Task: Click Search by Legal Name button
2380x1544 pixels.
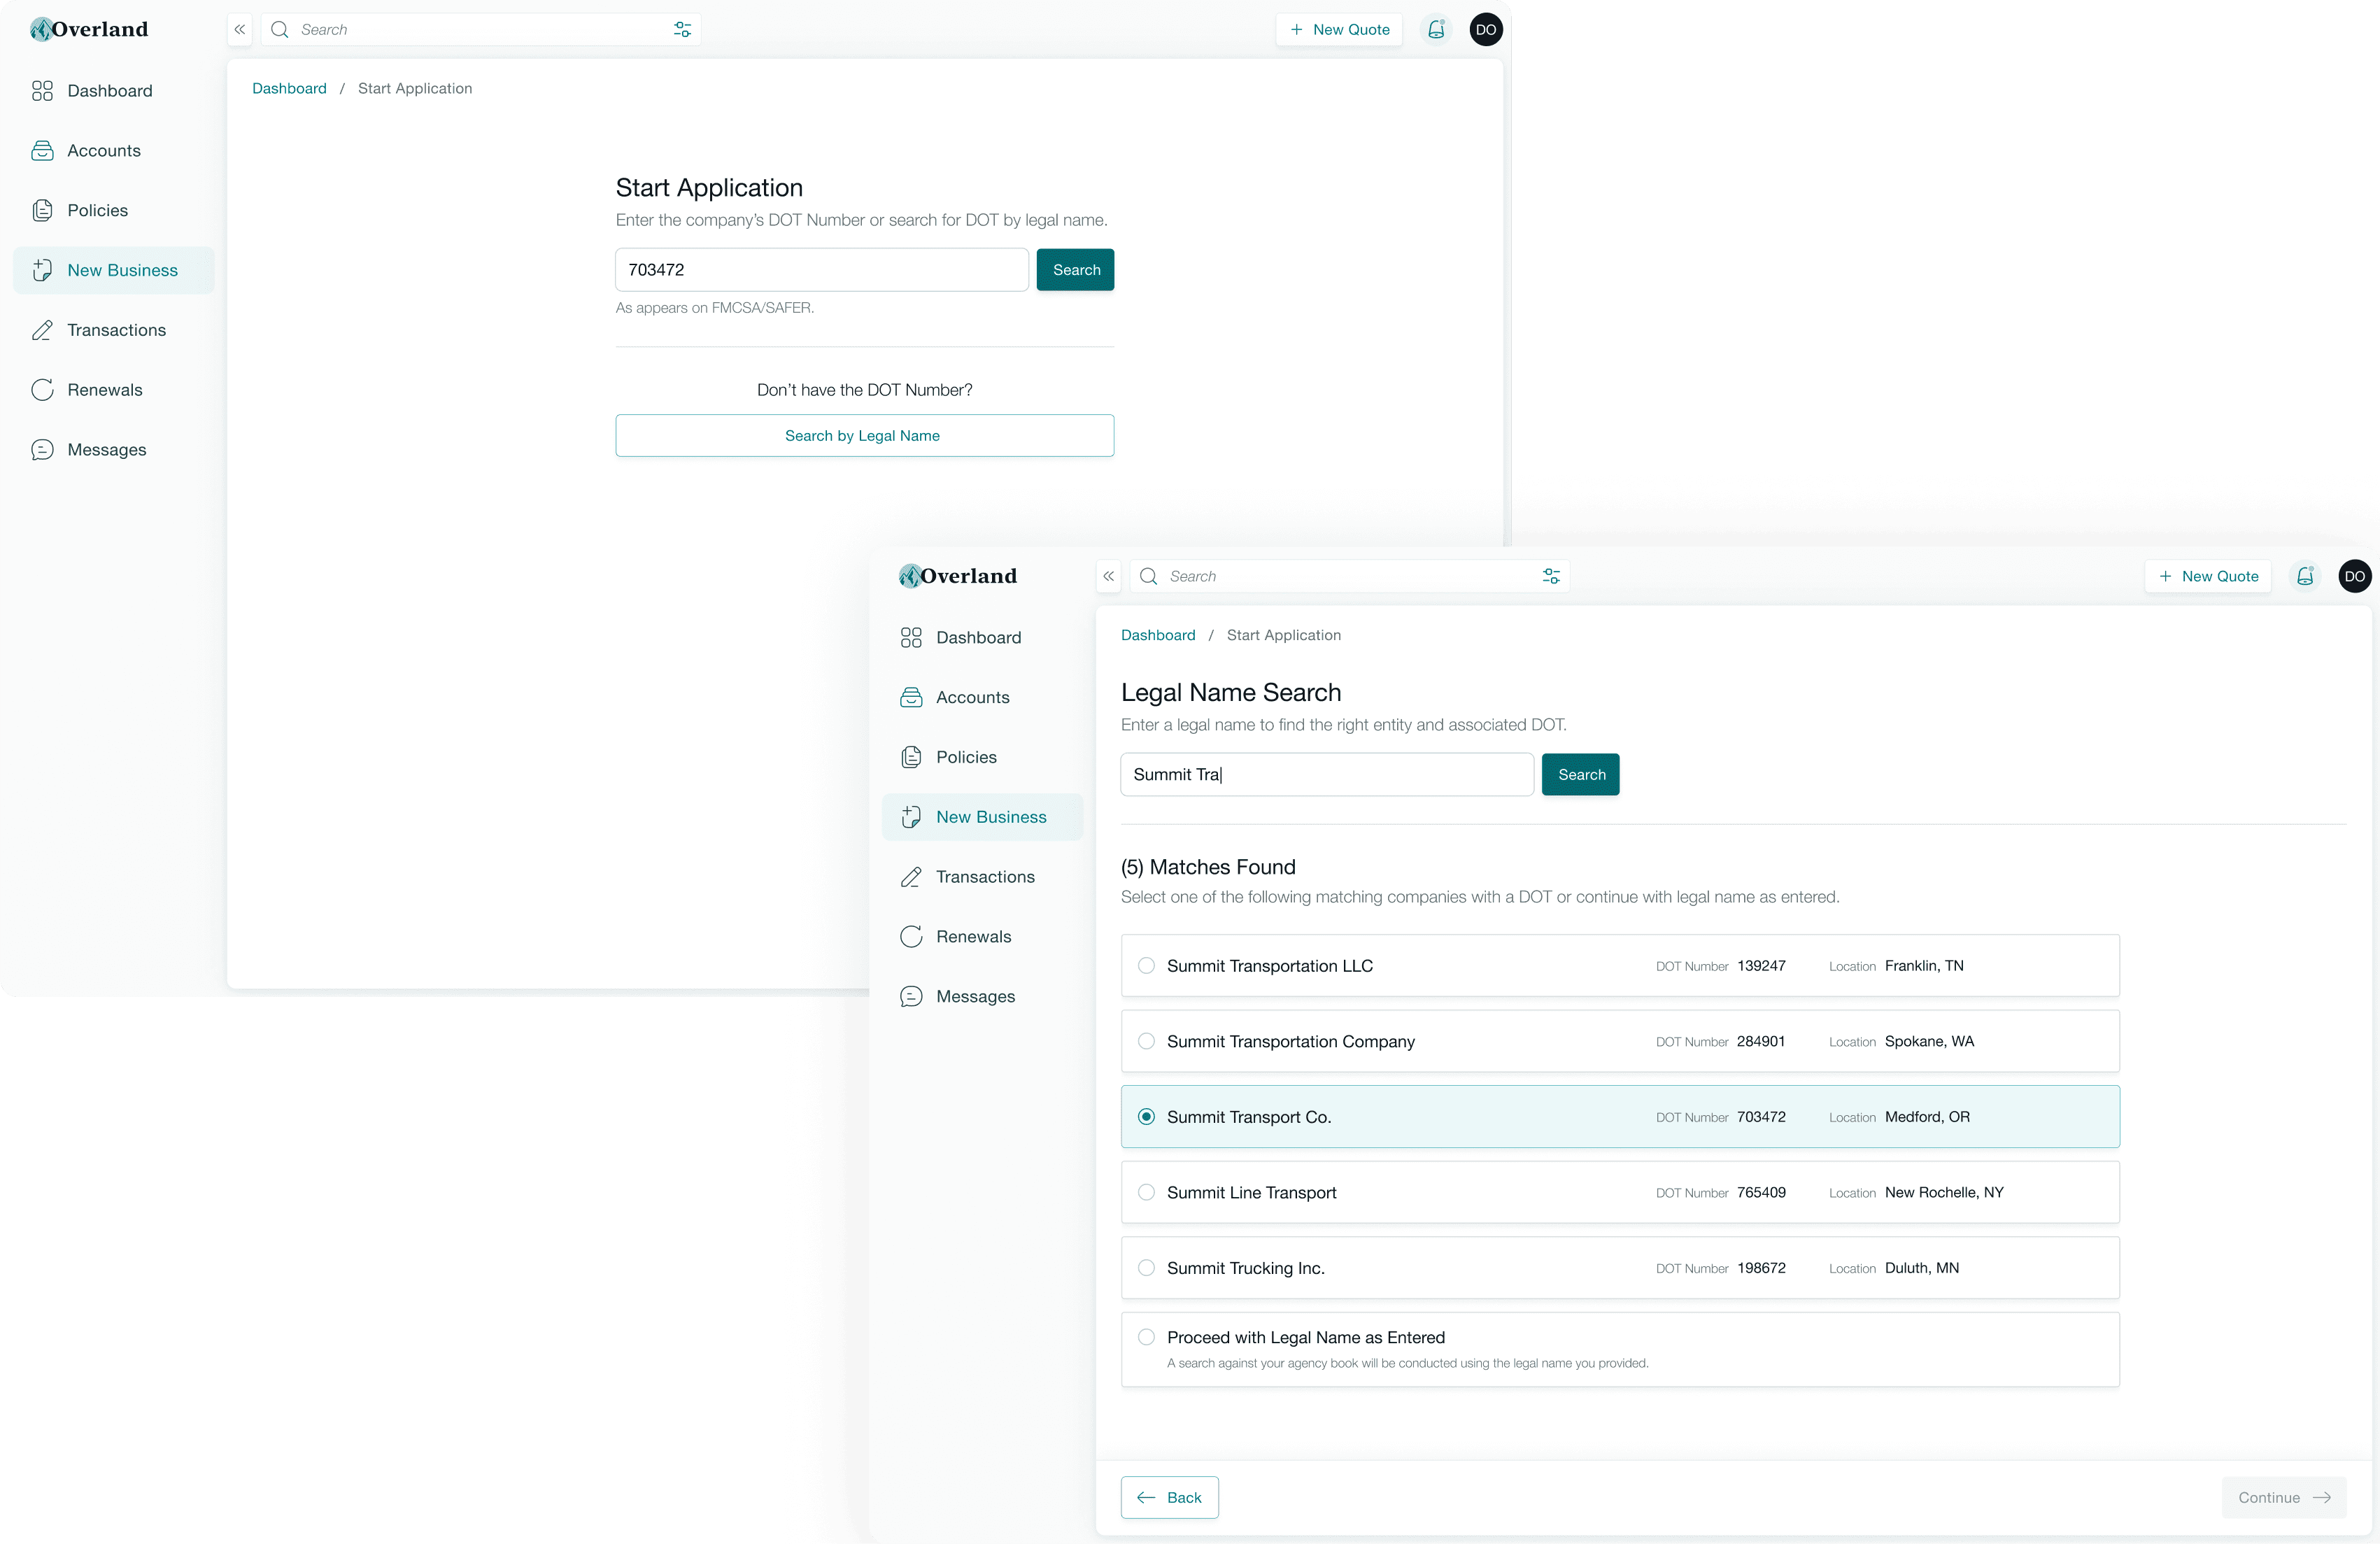Action: pyautogui.click(x=864, y=436)
